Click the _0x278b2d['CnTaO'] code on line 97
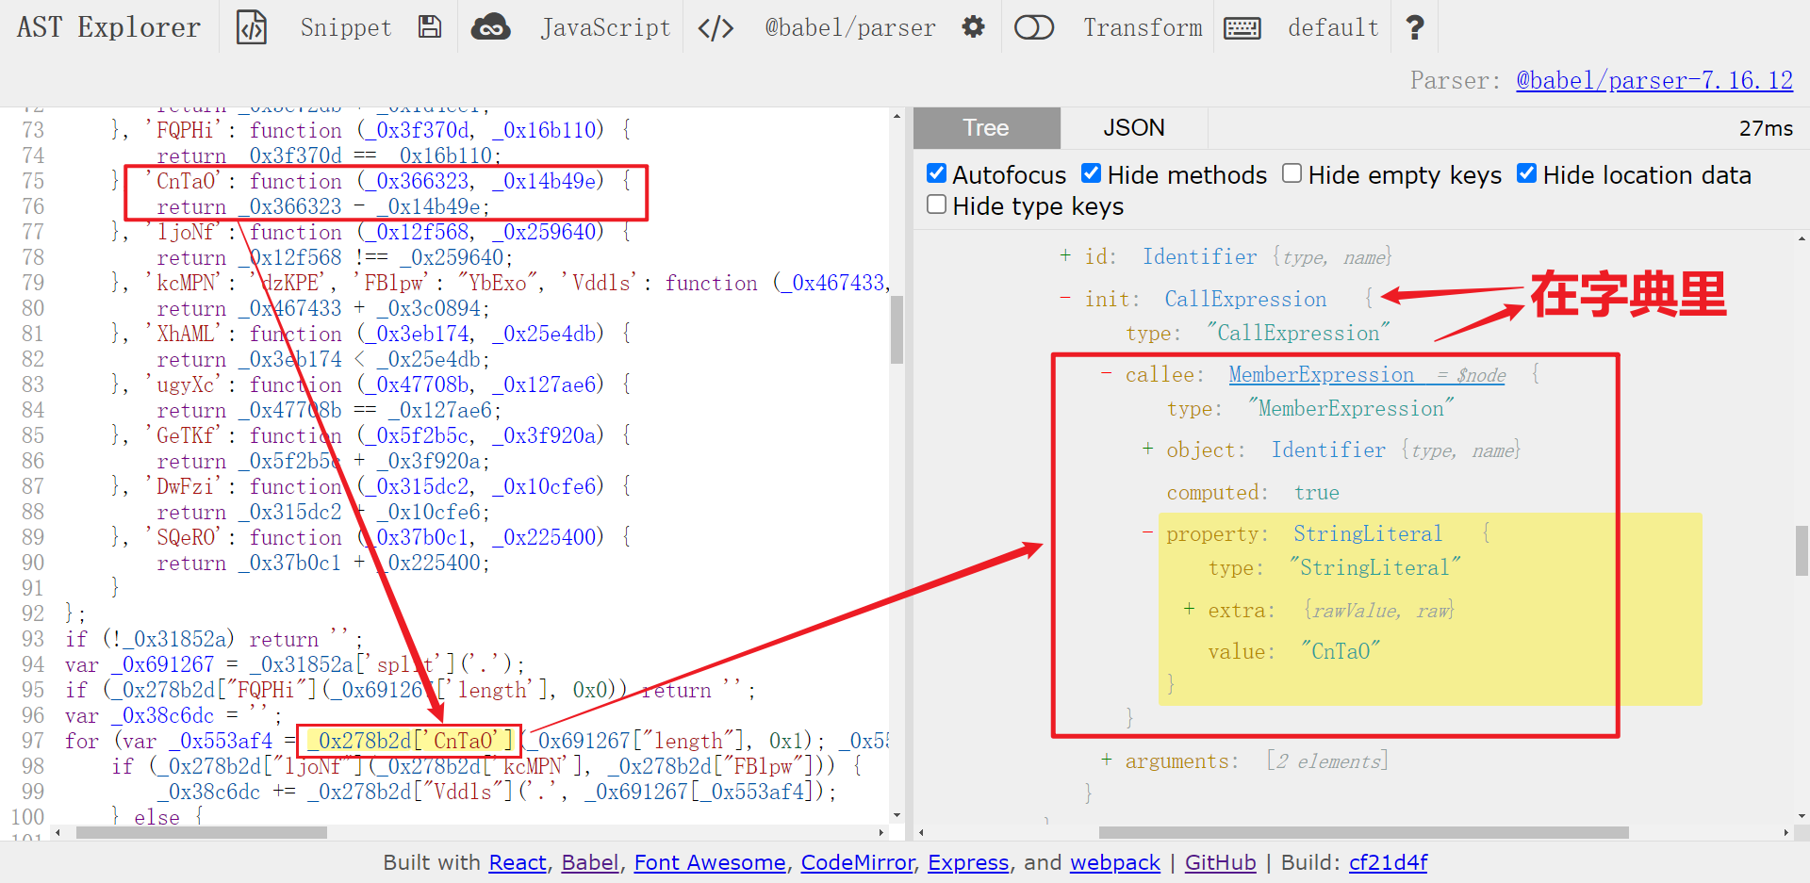1810x883 pixels. (409, 741)
